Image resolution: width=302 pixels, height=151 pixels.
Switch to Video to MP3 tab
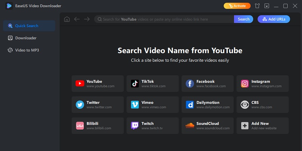pyautogui.click(x=29, y=50)
